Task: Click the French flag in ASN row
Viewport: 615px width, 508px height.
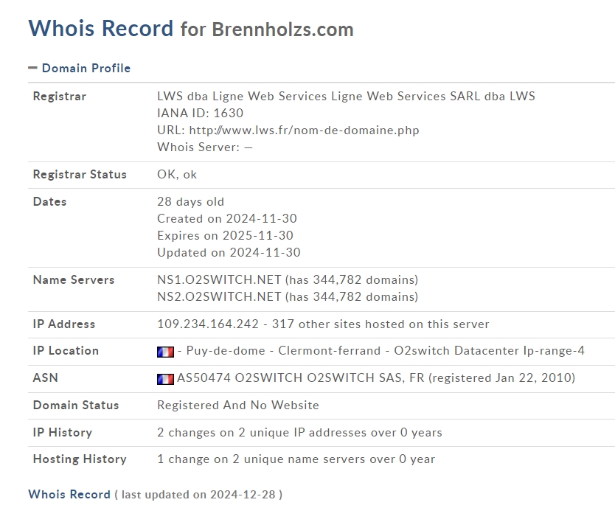Action: 165,379
